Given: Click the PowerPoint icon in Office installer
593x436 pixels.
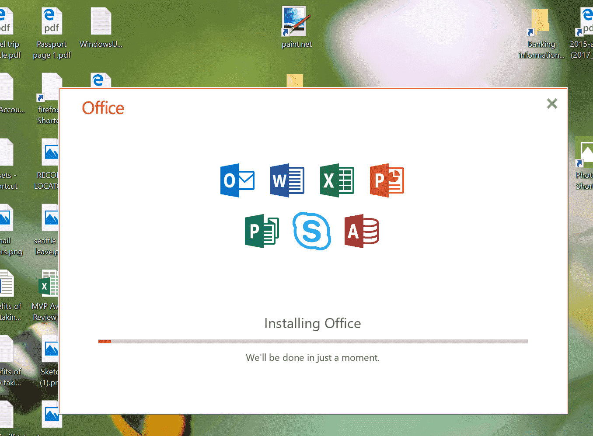Looking at the screenshot, I should [387, 180].
